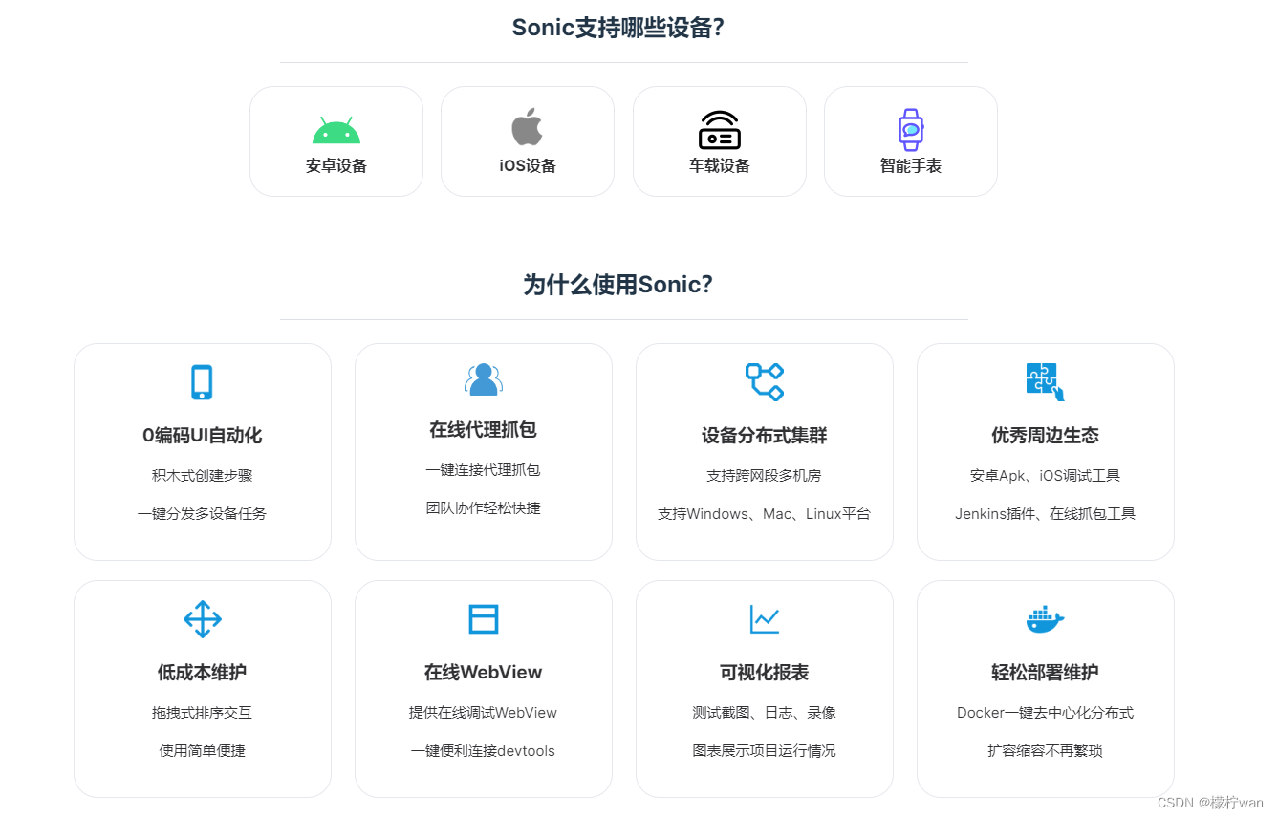Click the gray Apple logo icon
This screenshot has width=1278, height=818.
(x=527, y=127)
